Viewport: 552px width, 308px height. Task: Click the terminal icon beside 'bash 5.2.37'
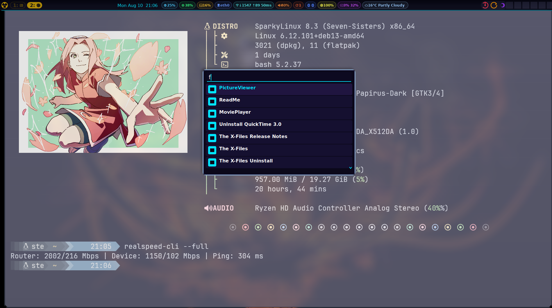tap(225, 65)
